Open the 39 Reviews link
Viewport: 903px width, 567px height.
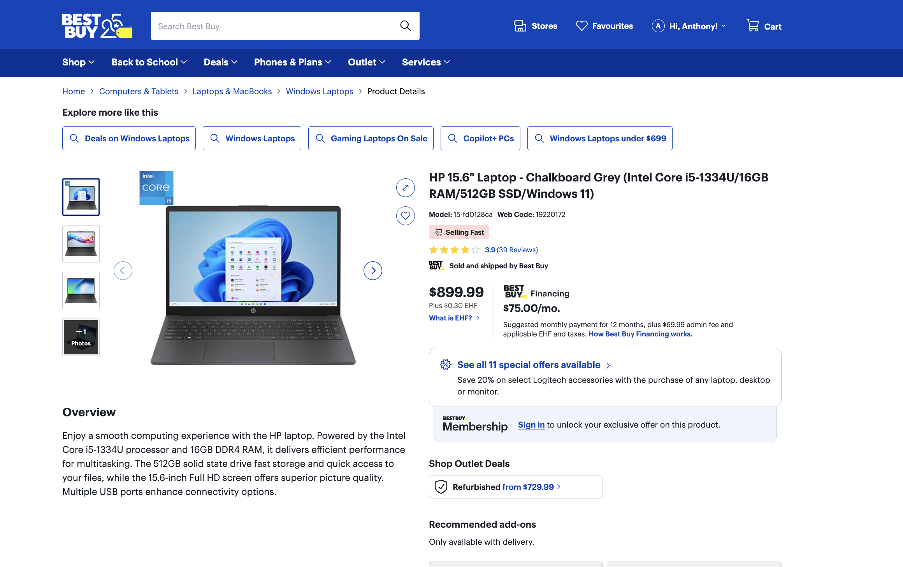click(517, 250)
